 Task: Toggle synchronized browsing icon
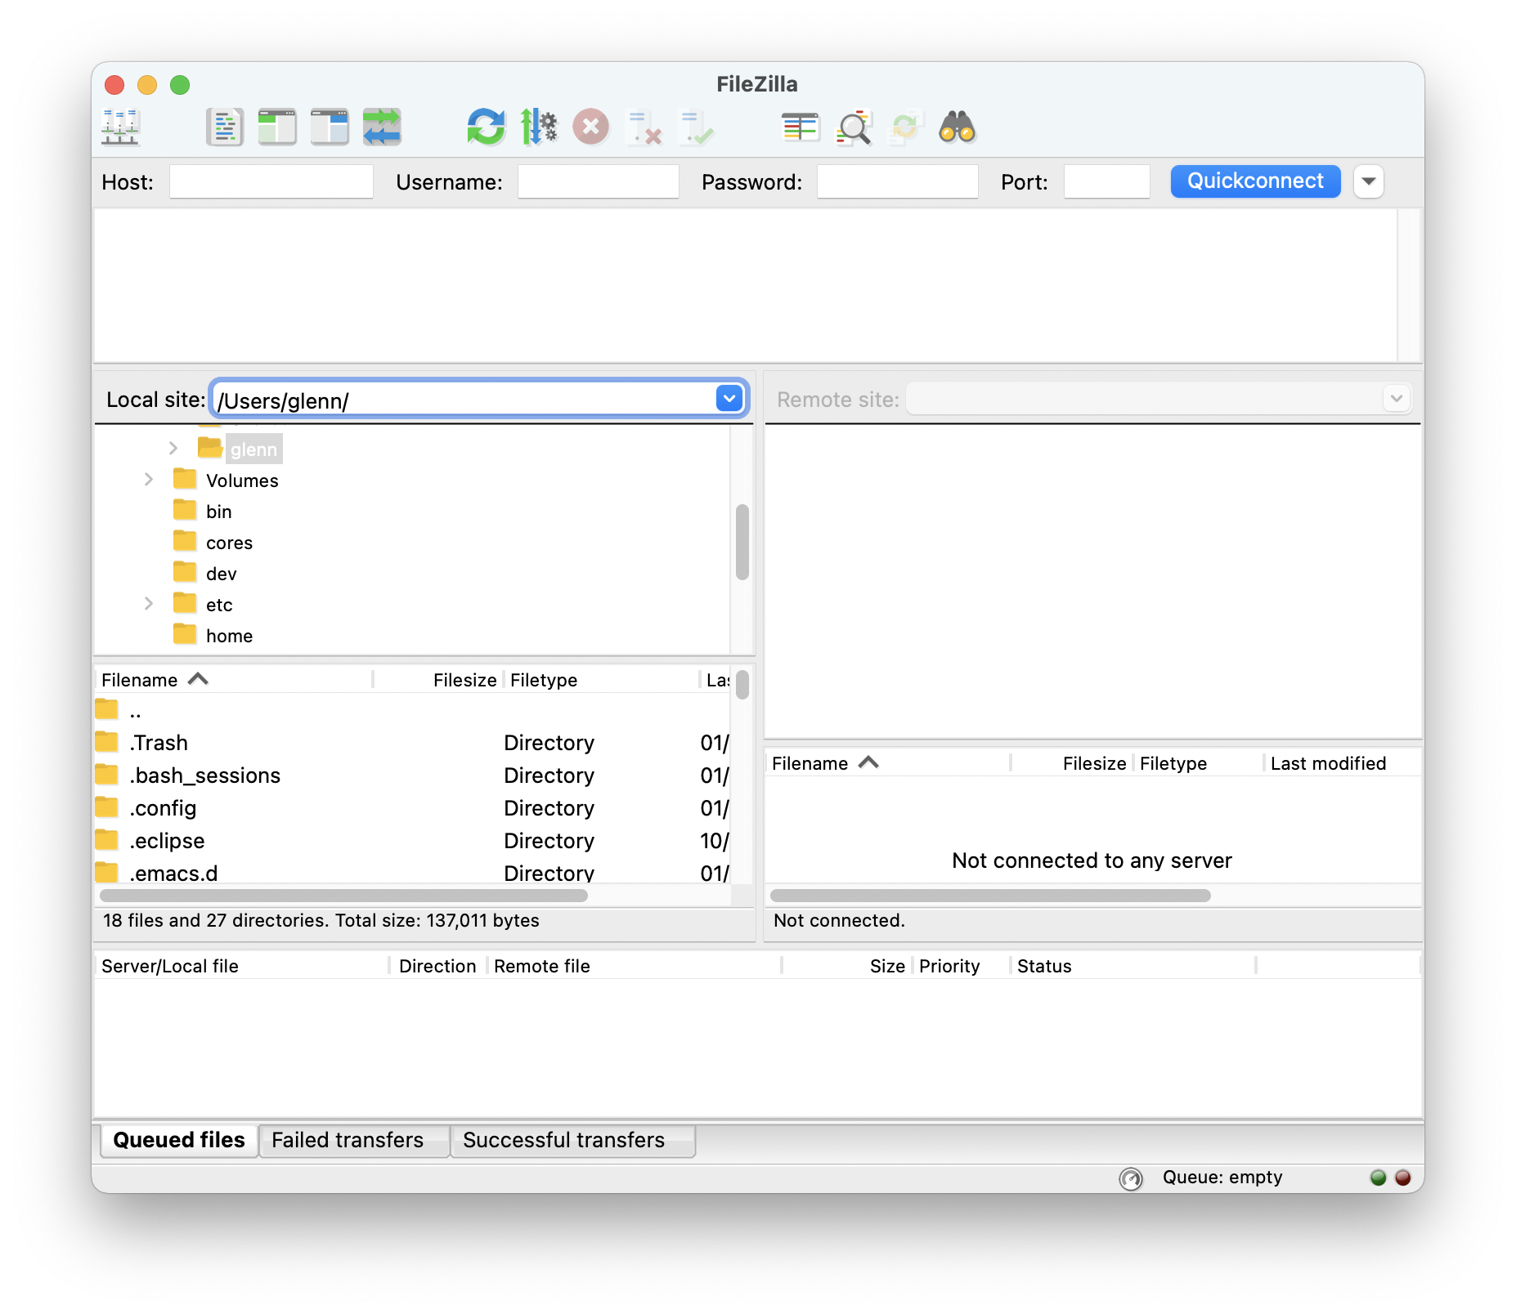point(905,127)
